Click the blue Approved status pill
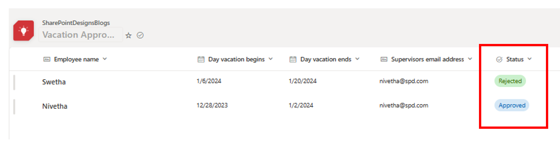This screenshot has width=560, height=150. coord(512,105)
